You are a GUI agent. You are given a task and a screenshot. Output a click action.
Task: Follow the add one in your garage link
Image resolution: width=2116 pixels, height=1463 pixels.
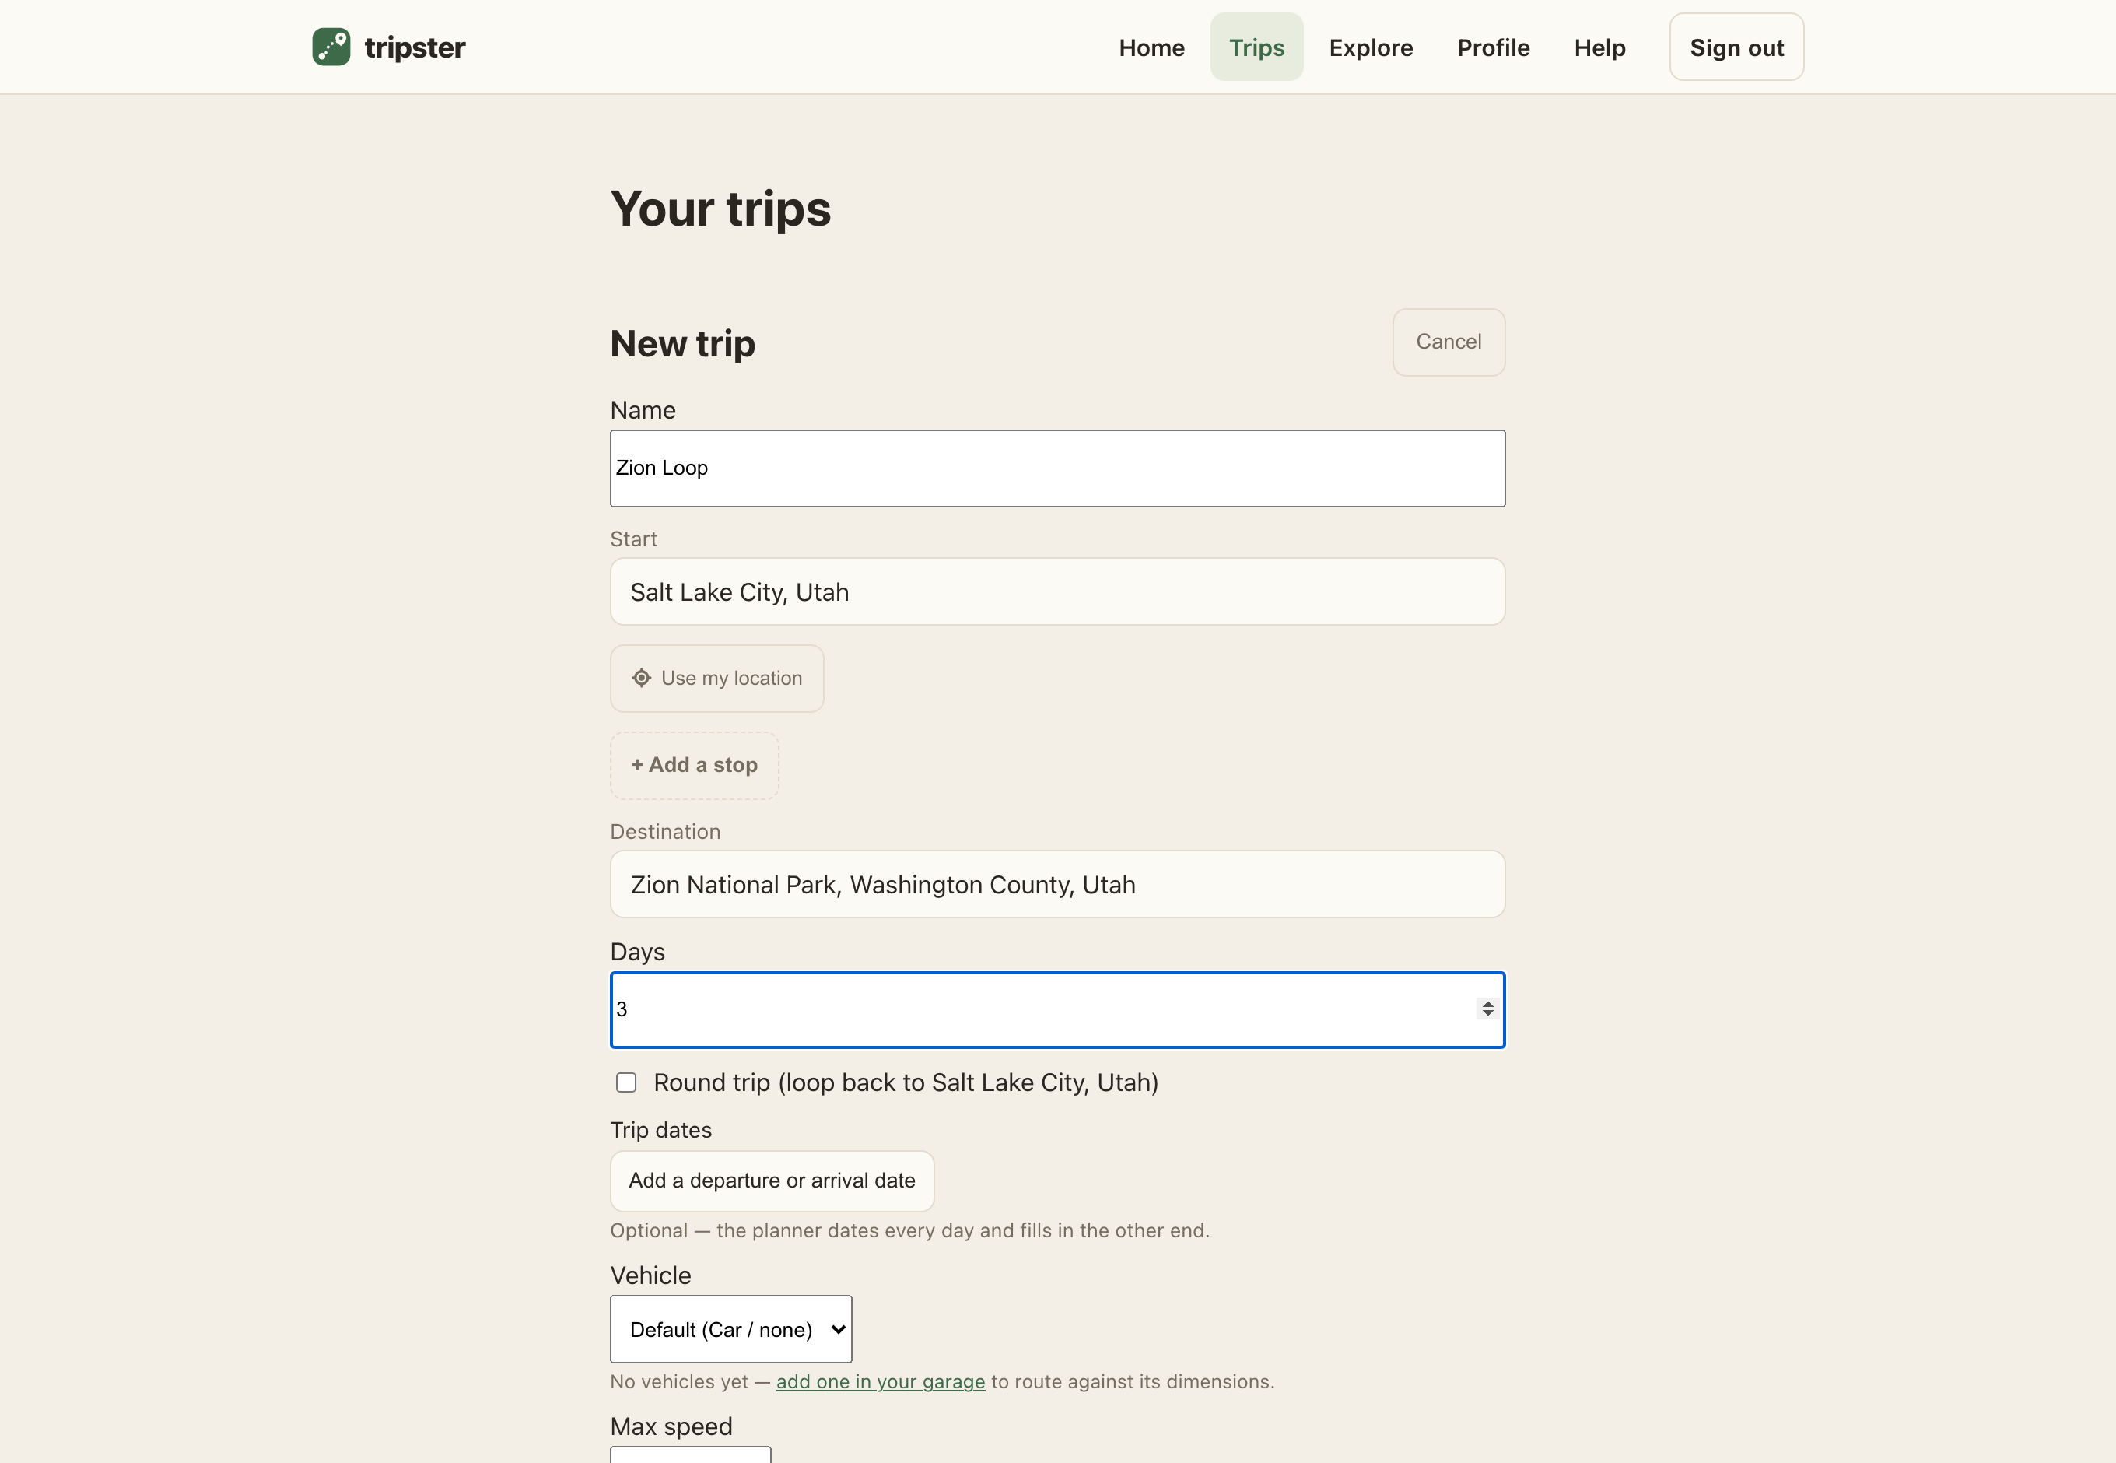880,1381
